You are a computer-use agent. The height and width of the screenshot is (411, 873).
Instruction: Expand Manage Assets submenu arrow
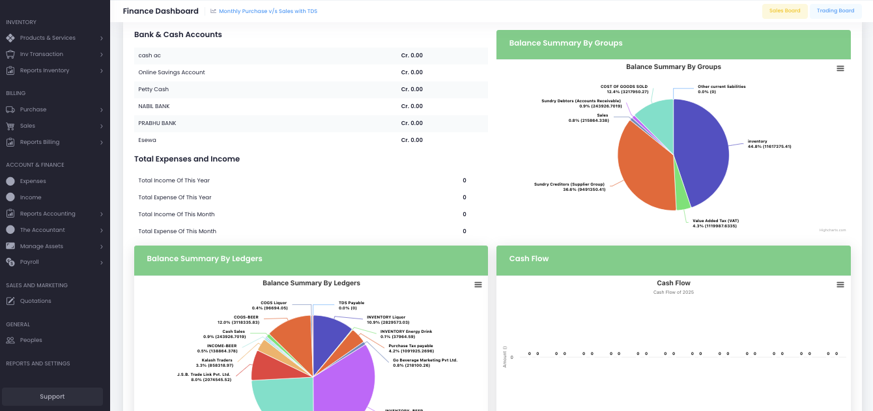pos(102,247)
